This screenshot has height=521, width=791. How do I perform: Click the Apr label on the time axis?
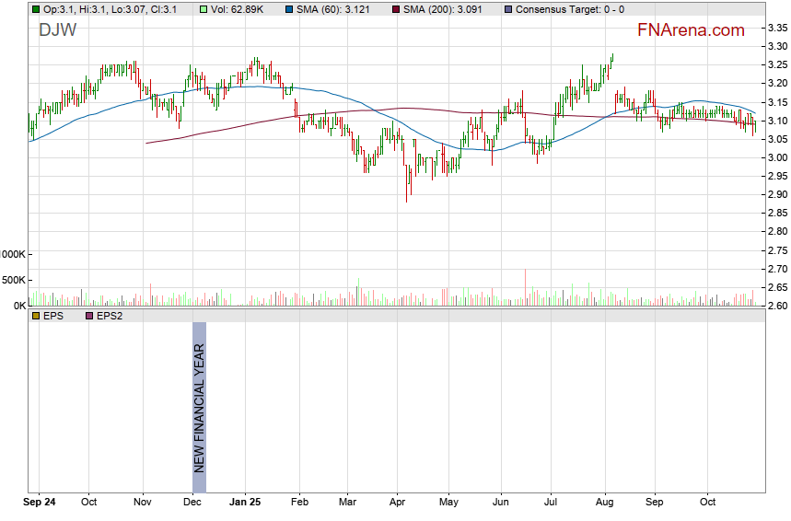pos(396,504)
